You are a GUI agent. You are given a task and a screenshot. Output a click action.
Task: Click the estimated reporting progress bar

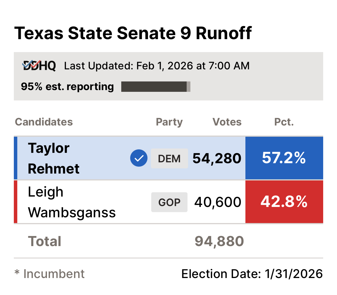156,87
